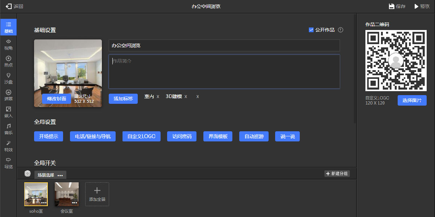Open the 会议室 thumbnail's three-dot menu
Viewport: 435px width, 217px height.
(74, 203)
